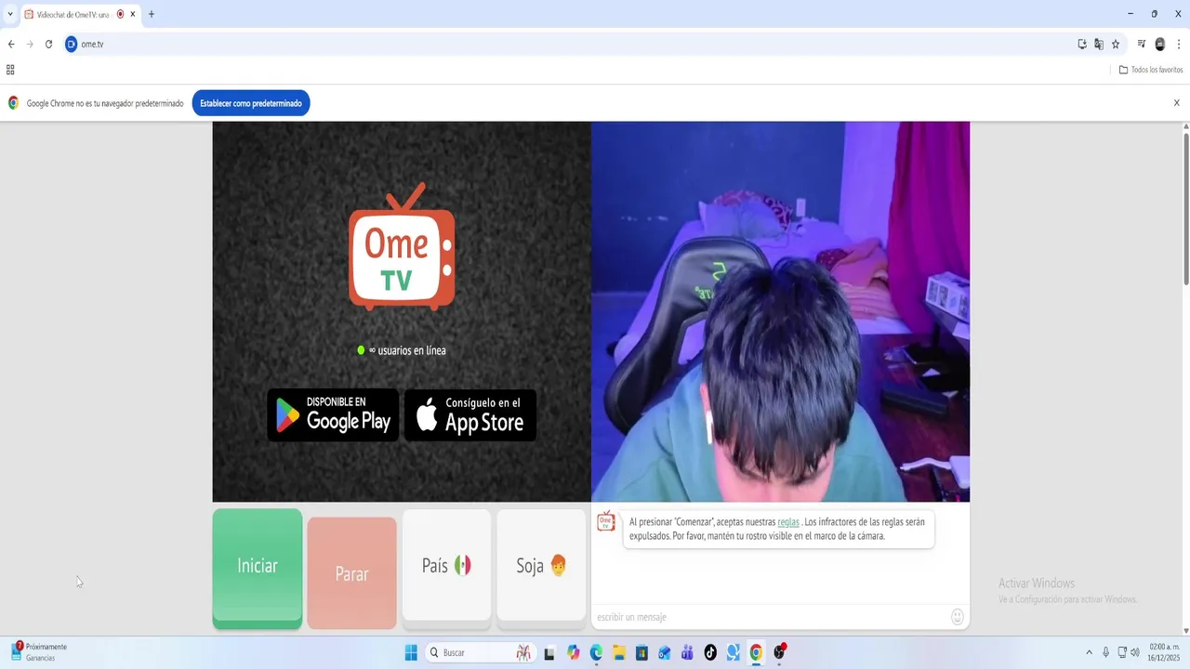
Task: Click 'Establecer como predeterminado' button
Action: coord(251,103)
